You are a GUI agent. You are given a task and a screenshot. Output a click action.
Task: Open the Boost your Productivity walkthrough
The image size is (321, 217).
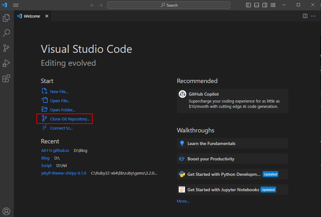(232, 159)
